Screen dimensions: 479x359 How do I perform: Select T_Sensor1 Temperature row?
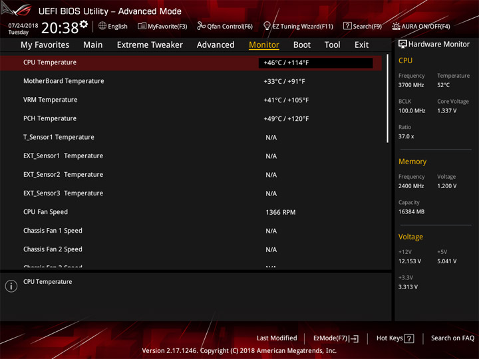coord(191,138)
